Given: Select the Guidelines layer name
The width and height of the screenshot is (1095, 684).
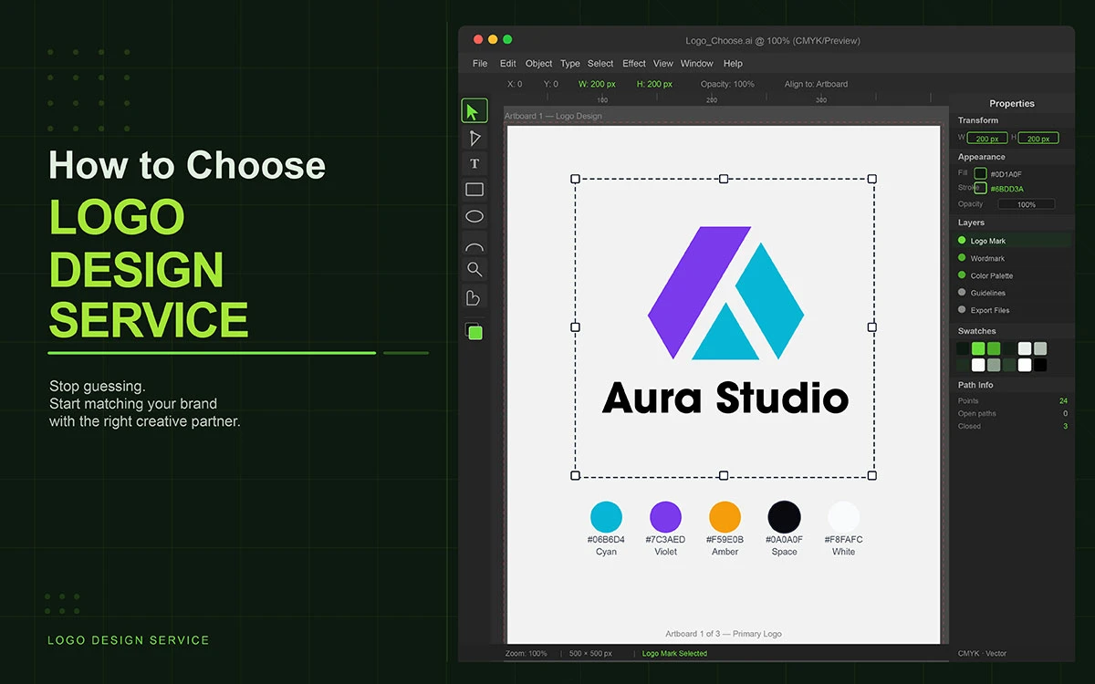Looking at the screenshot, I should (x=988, y=293).
